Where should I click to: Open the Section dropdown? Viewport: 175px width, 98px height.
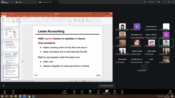[x=19, y=22]
